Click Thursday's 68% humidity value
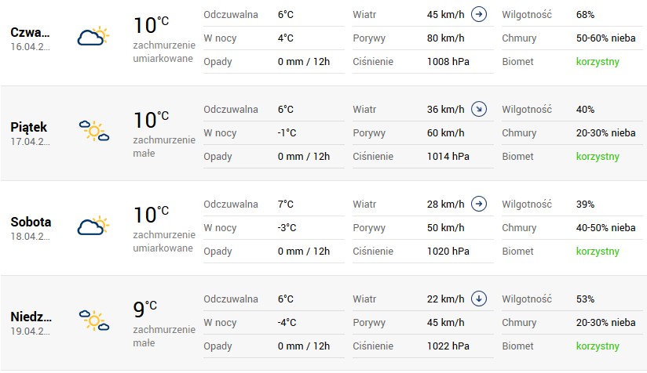Viewport: 647px width, 373px height. pyautogui.click(x=585, y=15)
